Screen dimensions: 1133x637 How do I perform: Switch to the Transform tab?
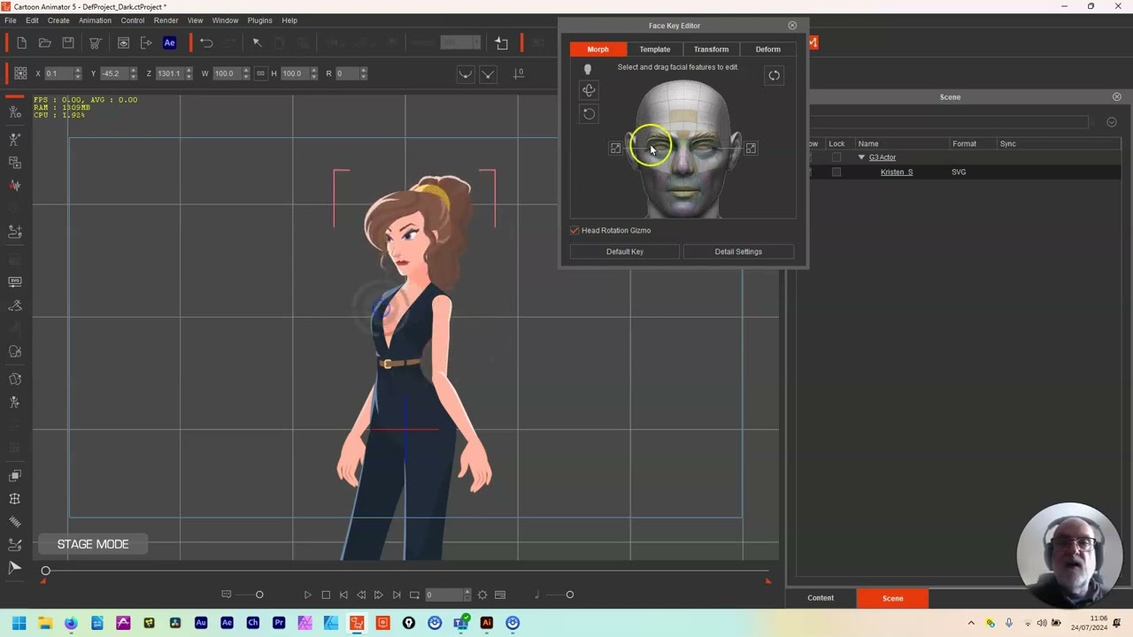(x=711, y=50)
